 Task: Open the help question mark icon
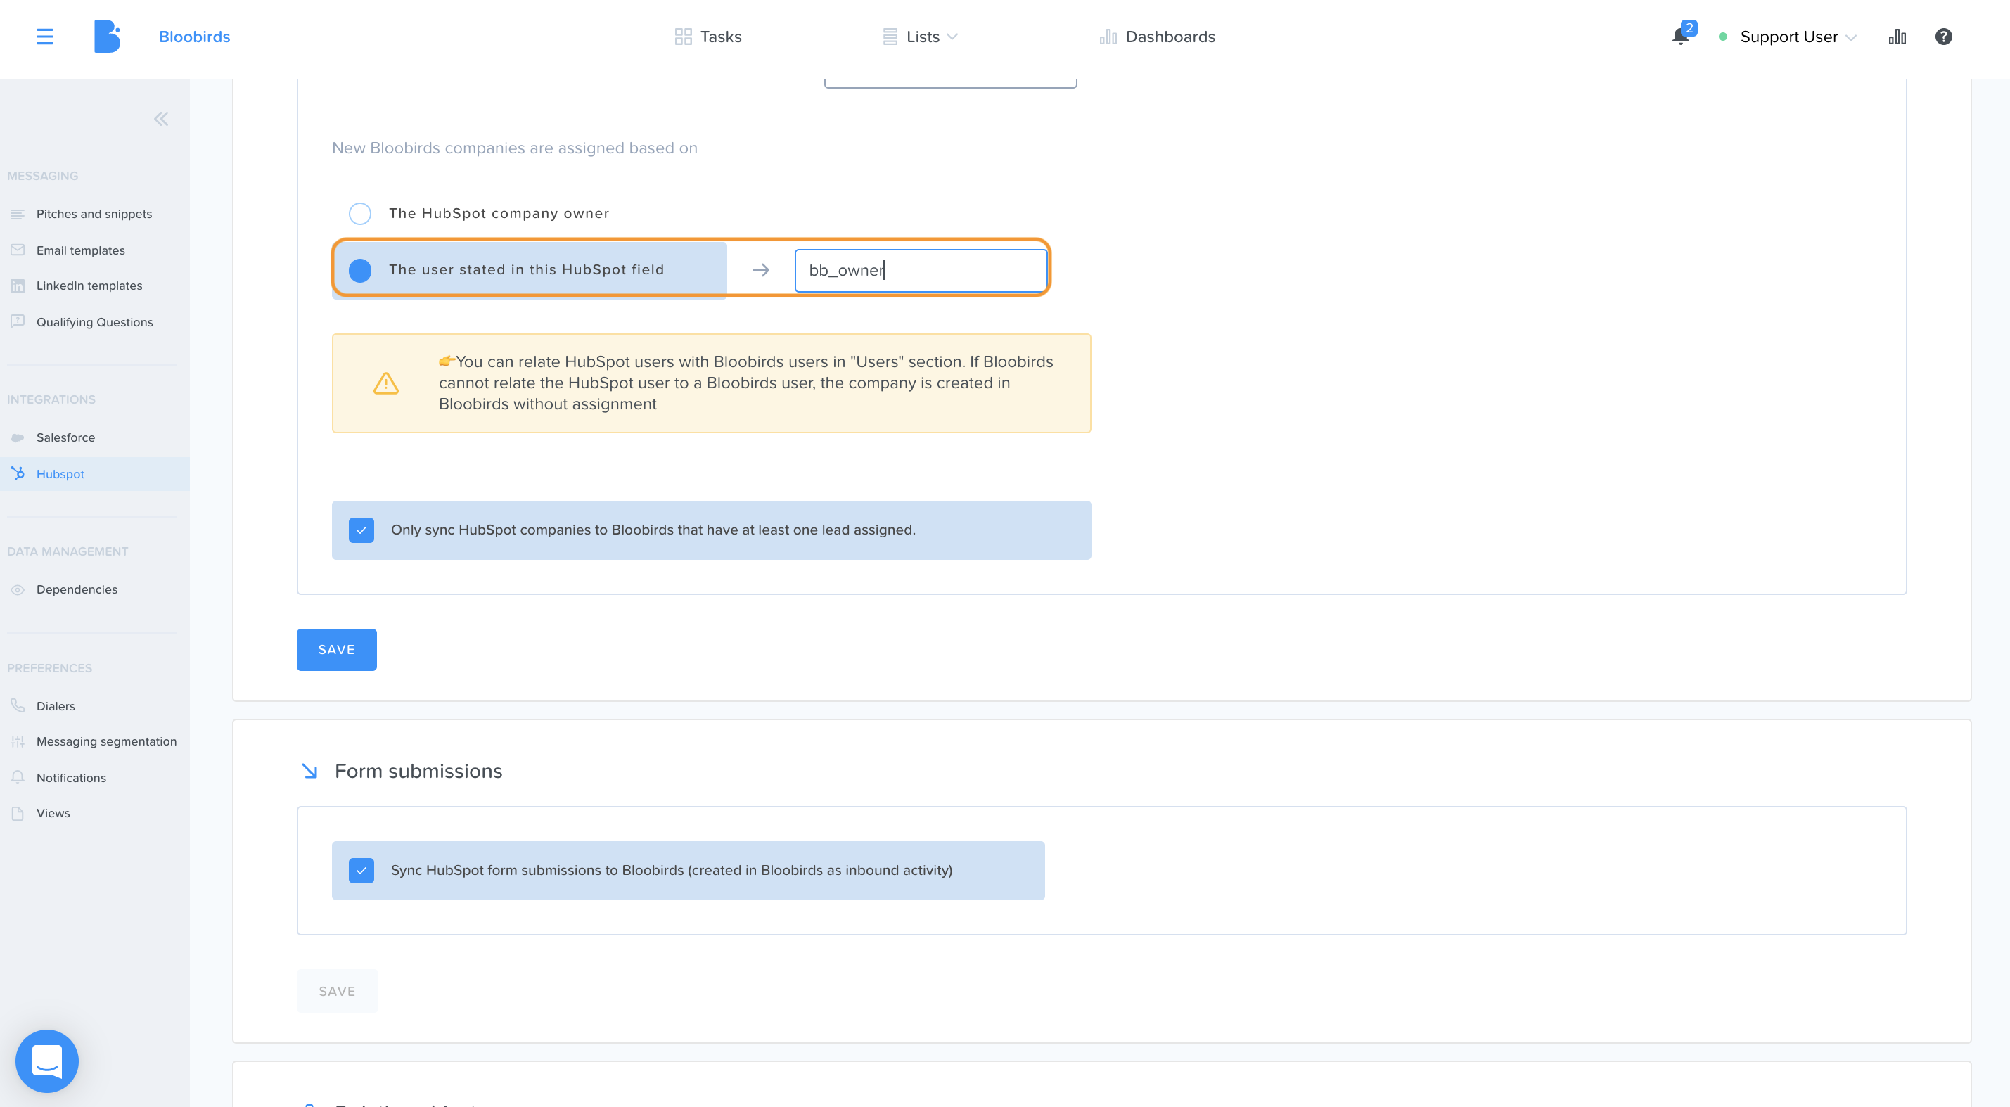pos(1943,37)
